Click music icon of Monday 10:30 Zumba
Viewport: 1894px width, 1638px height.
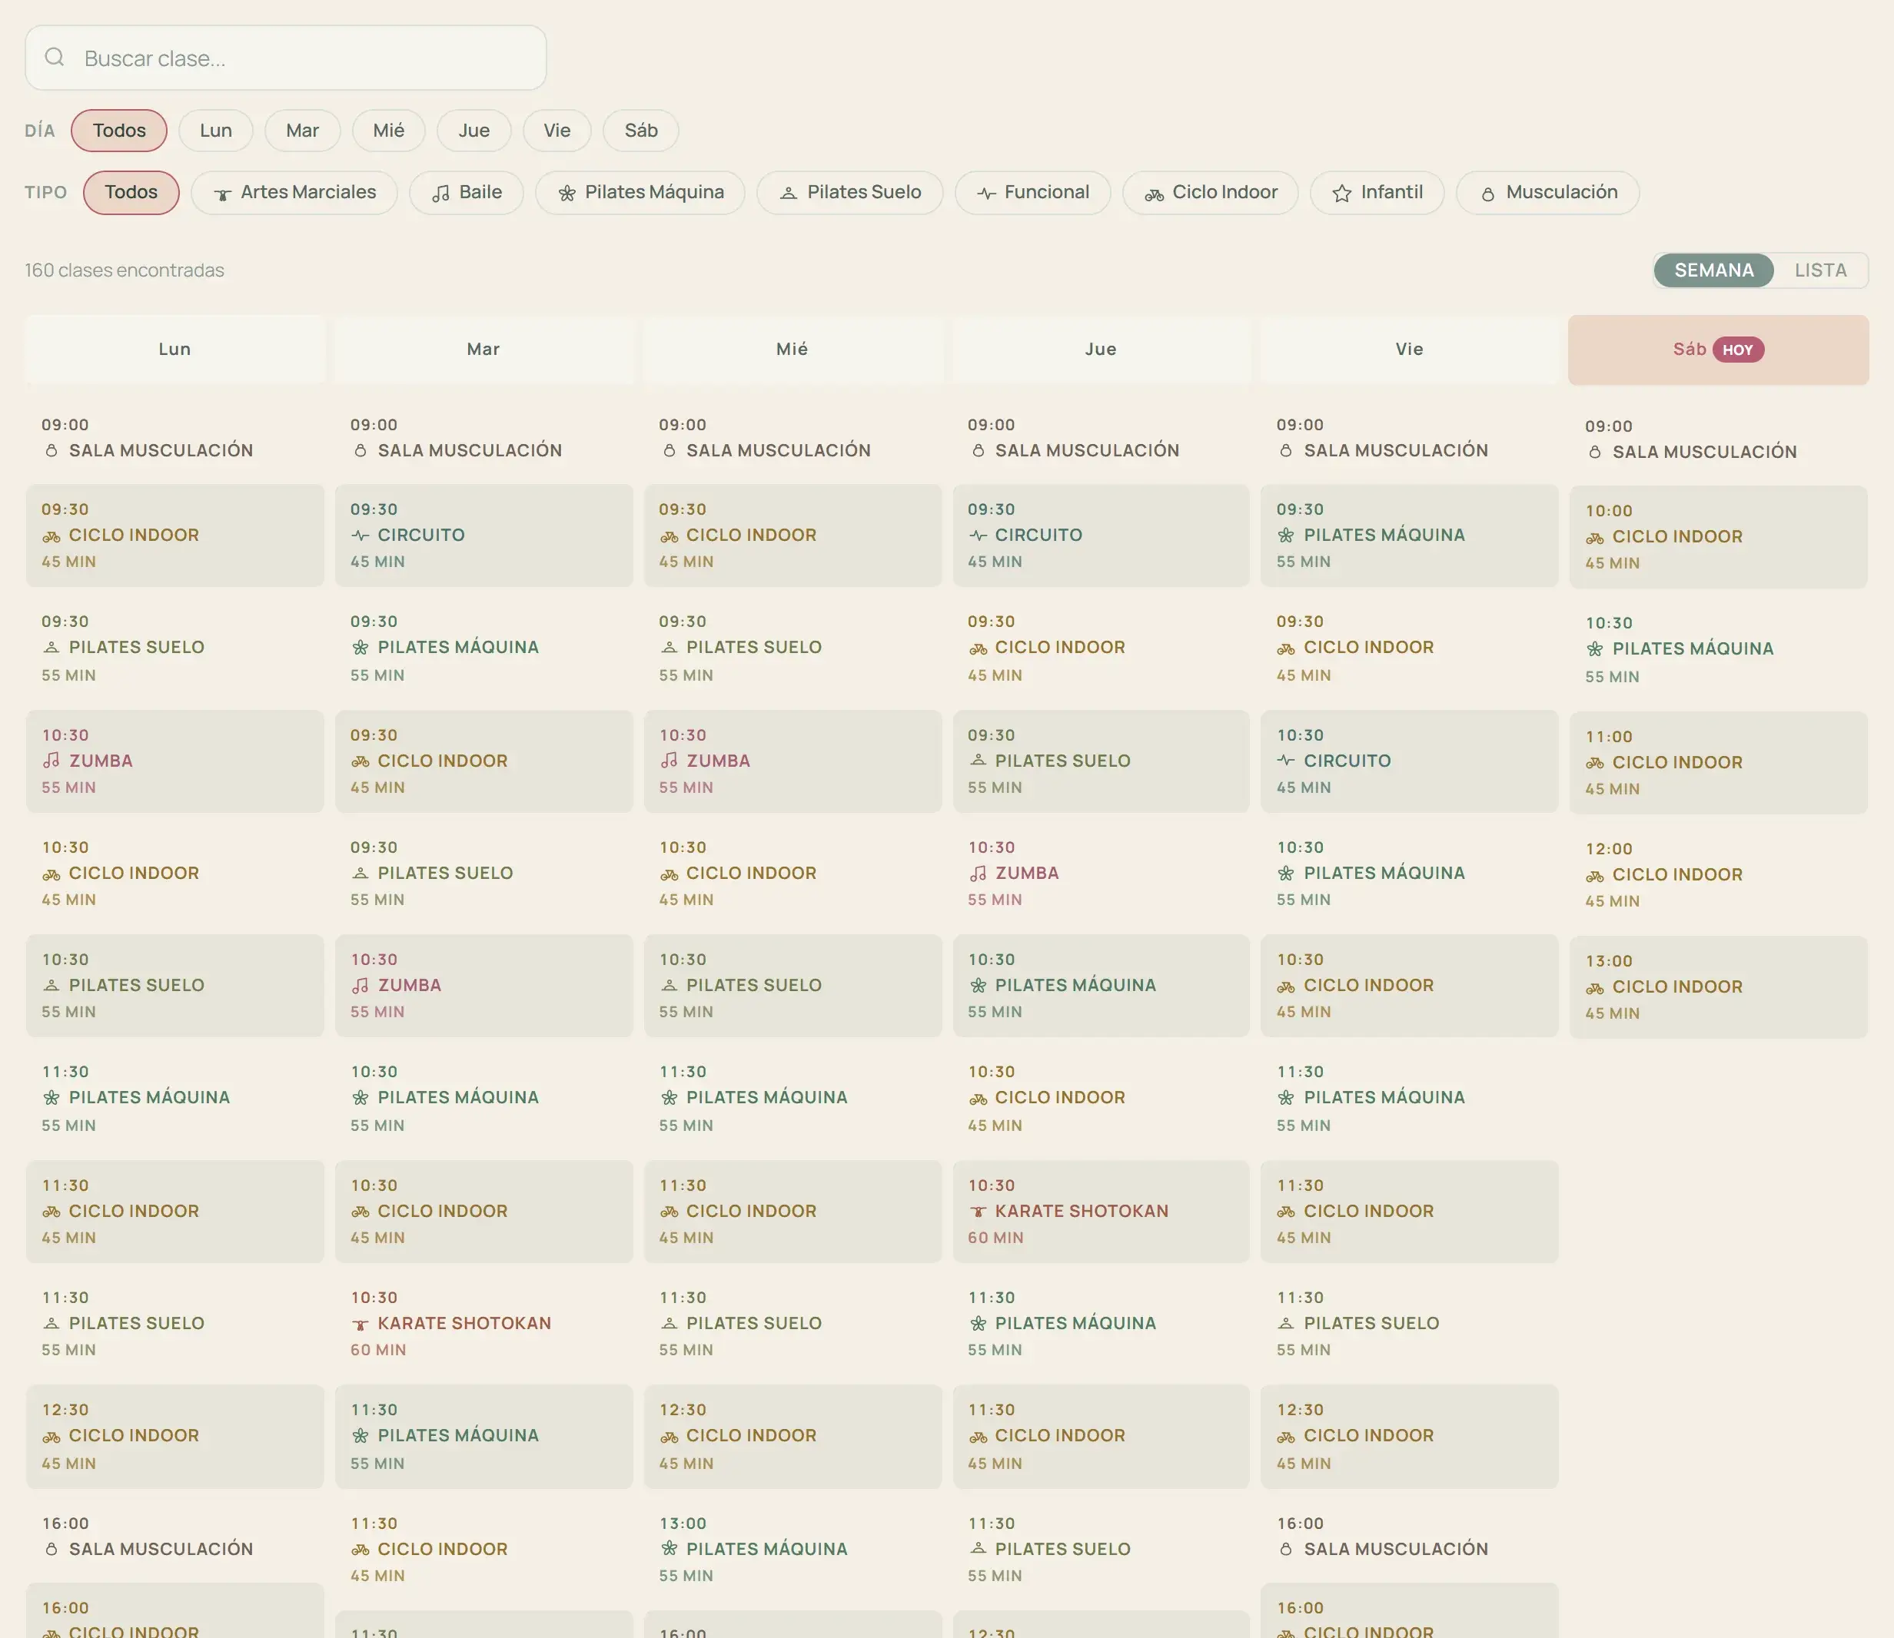(52, 761)
